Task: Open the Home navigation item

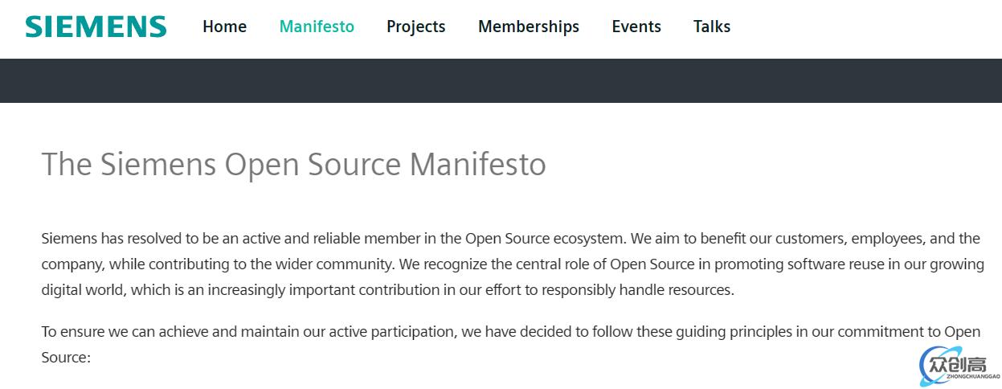Action: [x=224, y=27]
